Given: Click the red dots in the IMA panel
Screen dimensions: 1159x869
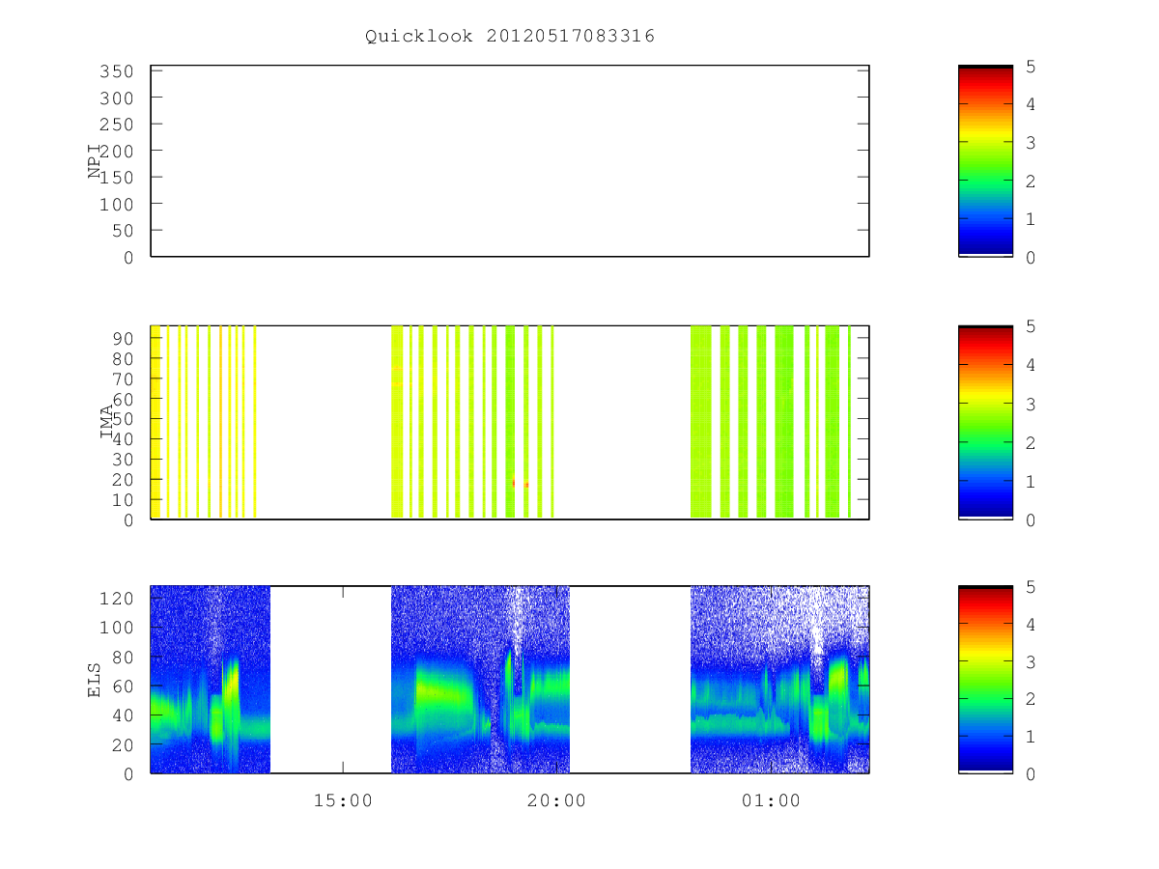Looking at the screenshot, I should [520, 483].
